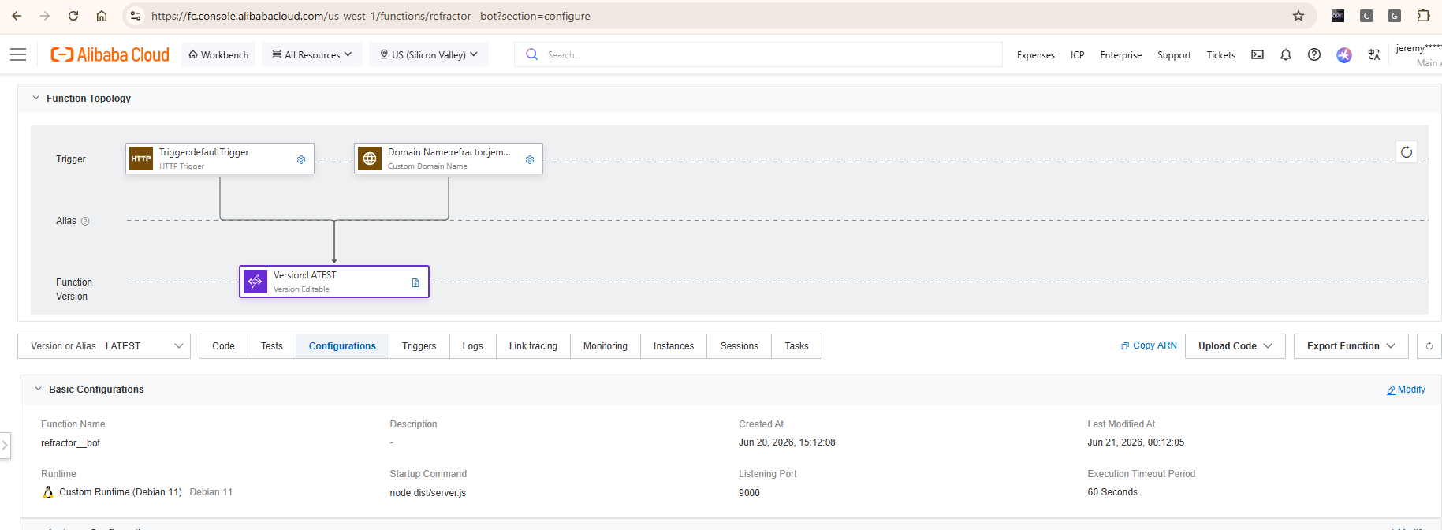Open the Workbench button
This screenshot has width=1442, height=530.
(218, 54)
